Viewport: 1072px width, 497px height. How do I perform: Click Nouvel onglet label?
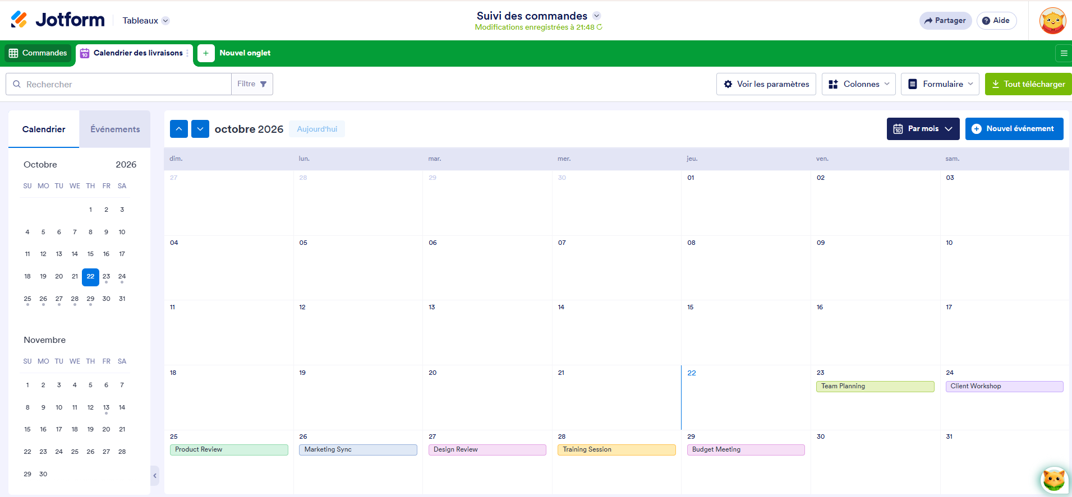coord(245,53)
